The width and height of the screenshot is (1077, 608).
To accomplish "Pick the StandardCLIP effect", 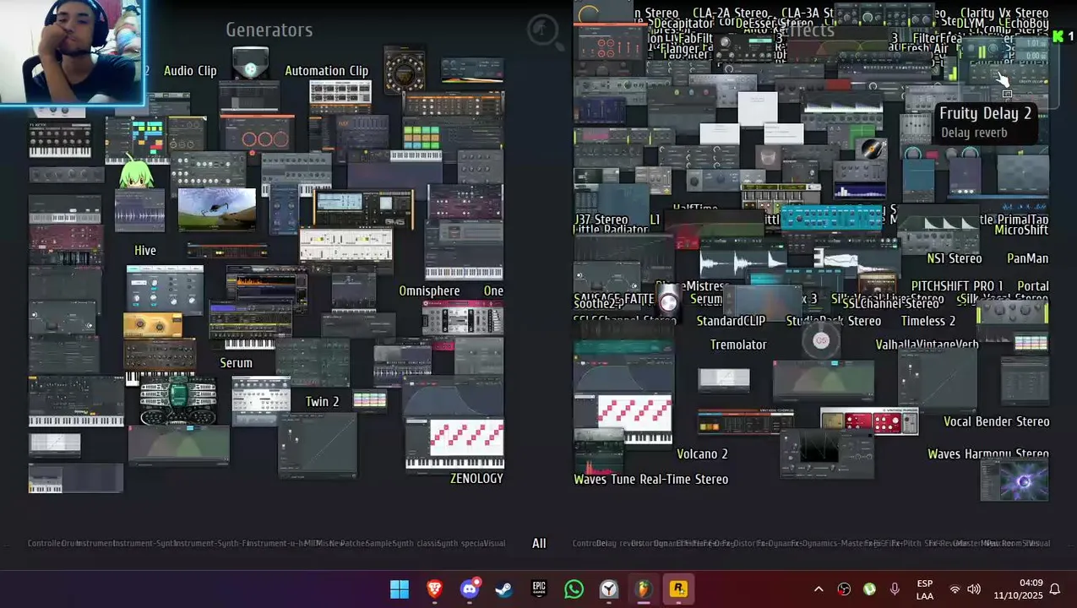I will pyautogui.click(x=731, y=321).
